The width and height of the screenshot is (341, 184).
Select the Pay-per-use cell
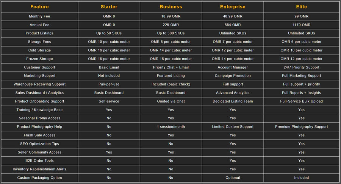(x=109, y=84)
